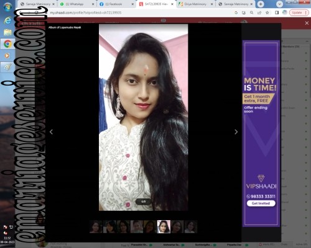Click the install/cast icon next to Google icon
Screen dimensions: 311x248
pyautogui.click(x=244, y=12)
